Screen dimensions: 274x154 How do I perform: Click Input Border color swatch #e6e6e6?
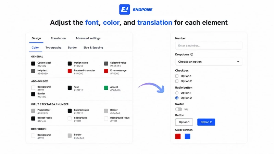[x=106, y=111]
